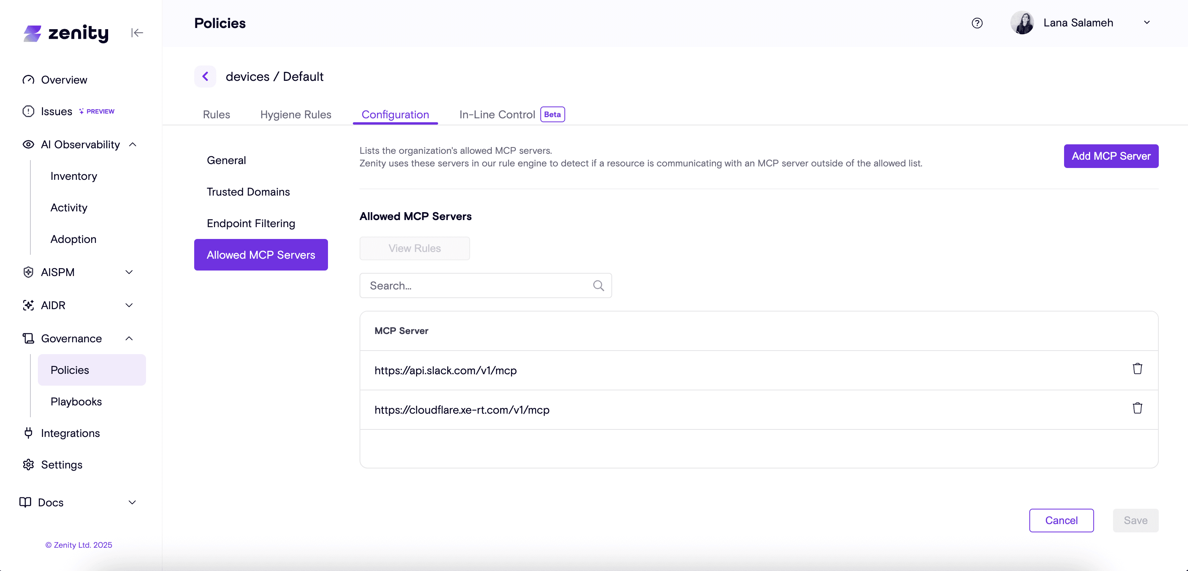This screenshot has width=1188, height=571.
Task: Click the Add MCP Server button
Action: 1111,156
